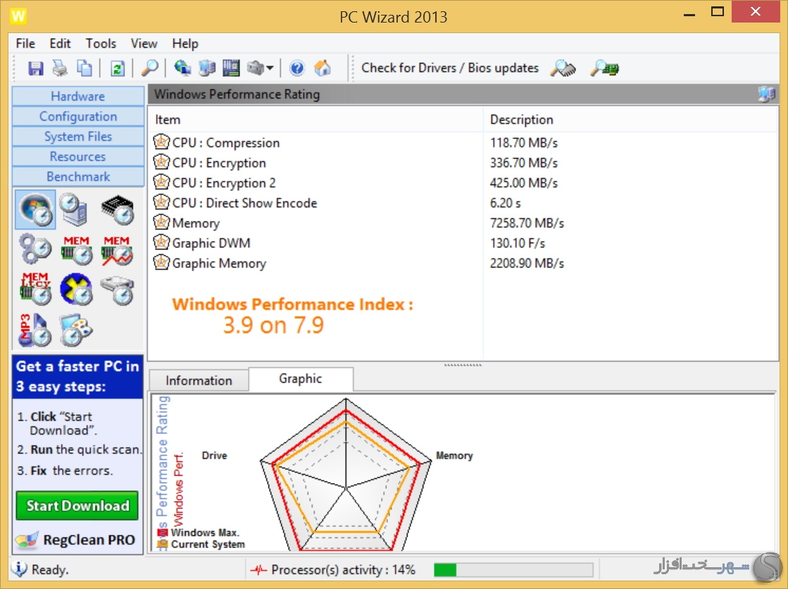Click the Save floppy disk toolbar icon
Viewport: 788px width, 589px height.
pos(36,68)
